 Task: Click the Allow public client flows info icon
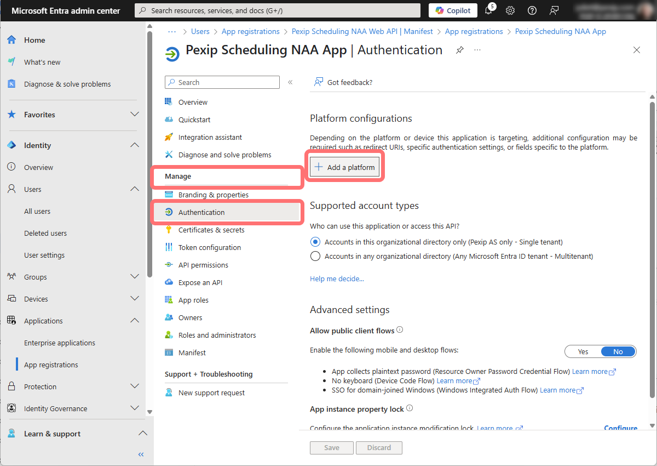pos(400,330)
